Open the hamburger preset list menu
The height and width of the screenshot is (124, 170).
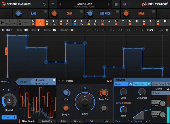tap(53, 4)
